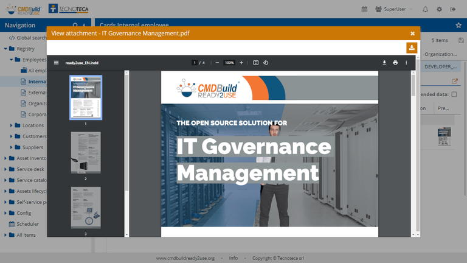The height and width of the screenshot is (263, 467).
Task: Open the settings gear in the header
Action: 439,9
